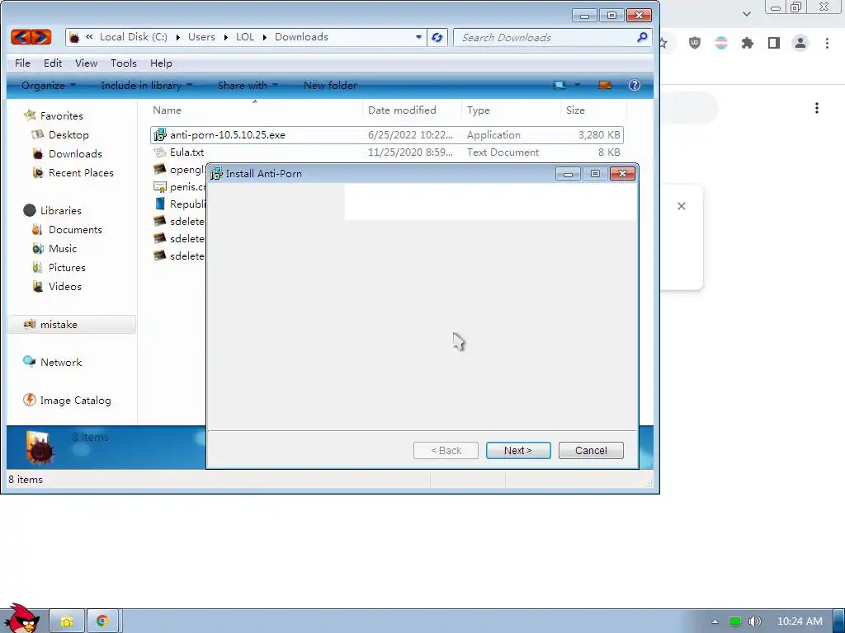This screenshot has height=633, width=845.
Task: Sort by the Type column header
Action: [x=512, y=110]
